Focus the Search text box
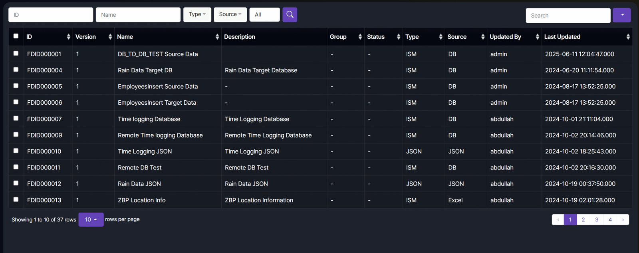639x253 pixels. (x=568, y=16)
